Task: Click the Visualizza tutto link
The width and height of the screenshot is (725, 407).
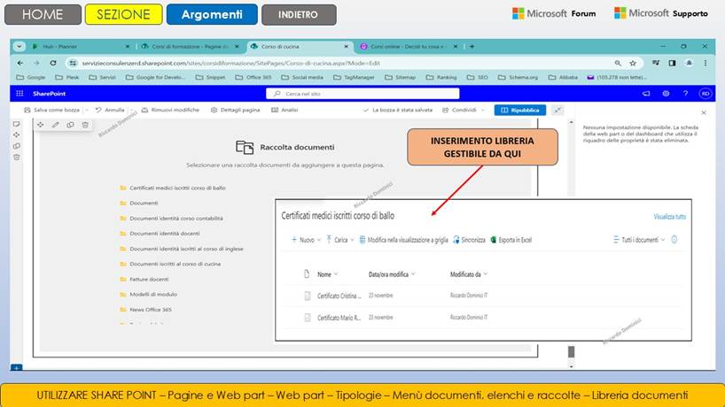Action: (669, 217)
